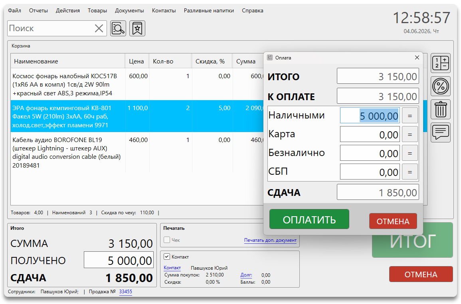The height and width of the screenshot is (304, 461).
Task: Fill Безналично amount with equals button
Action: pos(410,153)
